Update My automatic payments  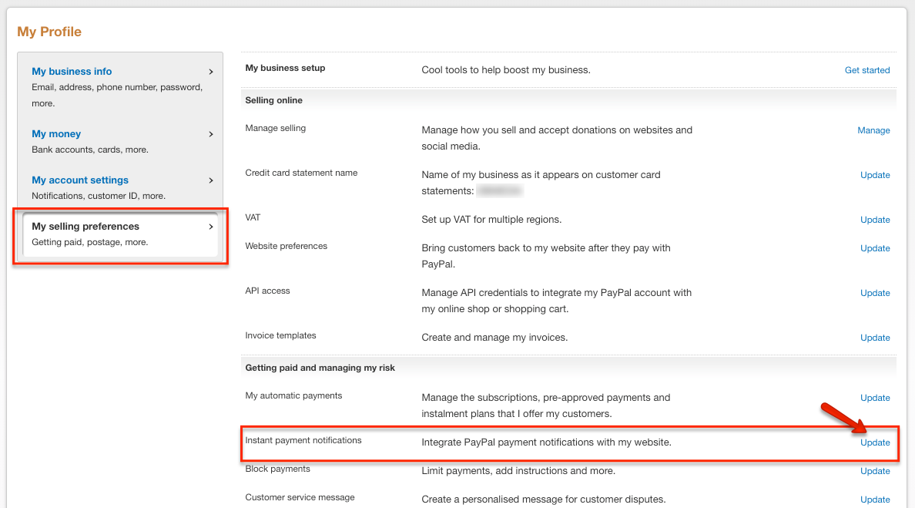(x=875, y=398)
